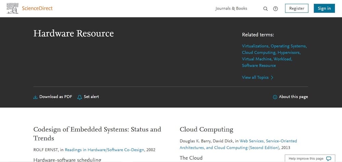Click the bell alert icon
Viewport: 342px width, 162px height.
(80, 97)
